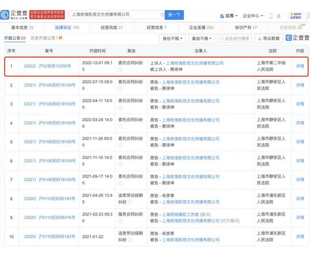This screenshot has height=253, width=315.
Task: Click the apps grid icon beside 应用
Action: pos(222,15)
